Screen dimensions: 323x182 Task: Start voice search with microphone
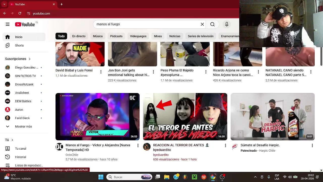click(x=227, y=24)
